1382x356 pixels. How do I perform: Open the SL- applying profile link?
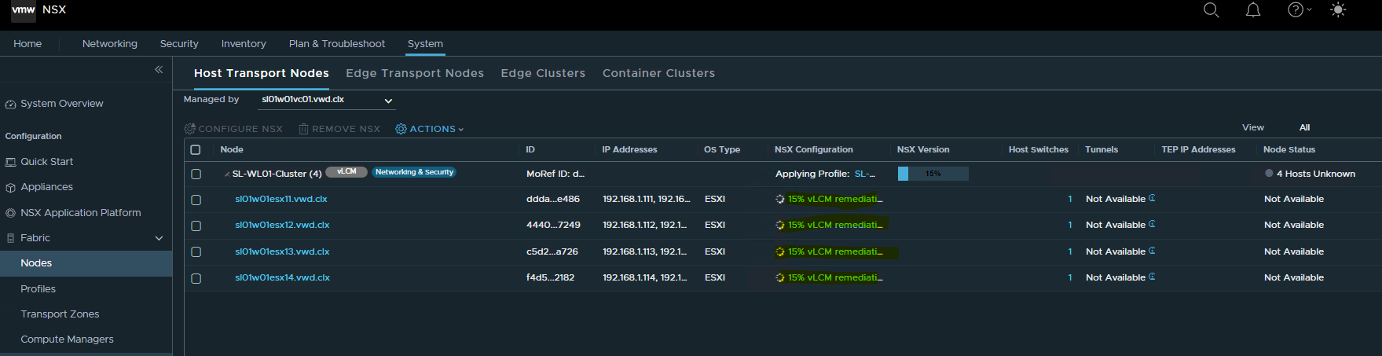(865, 174)
